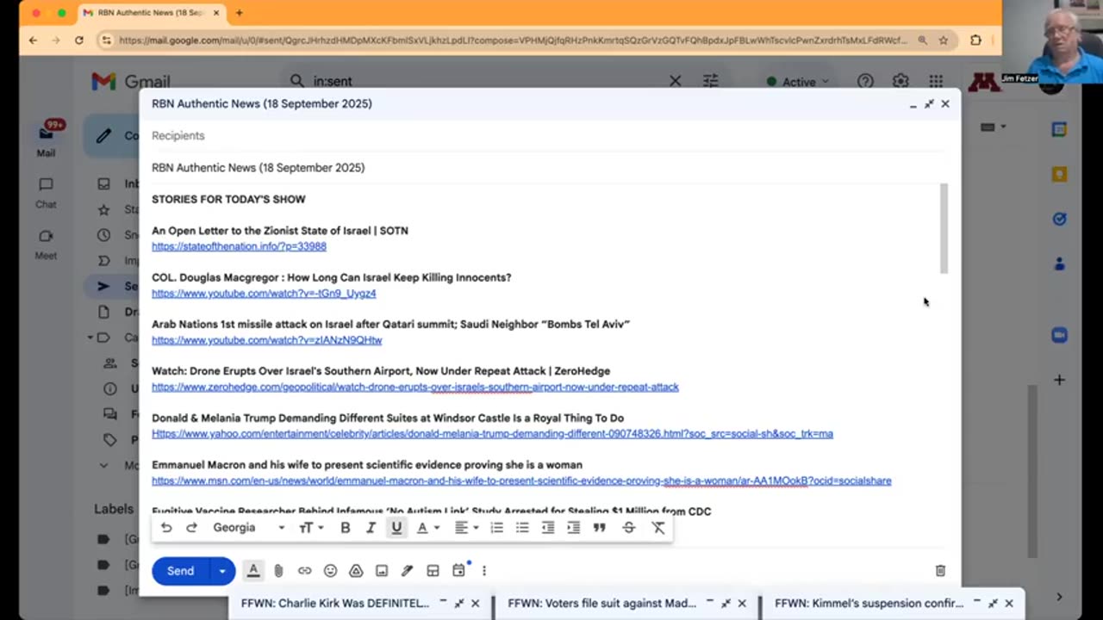Send the RBN Authentic News email

180,571
